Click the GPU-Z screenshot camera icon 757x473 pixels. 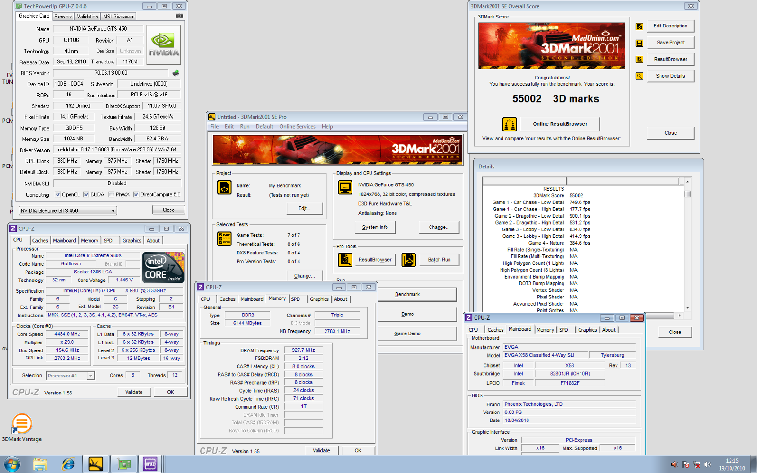coord(179,16)
